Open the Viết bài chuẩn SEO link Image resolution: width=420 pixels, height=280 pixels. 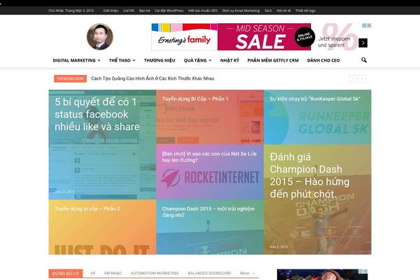tap(202, 10)
